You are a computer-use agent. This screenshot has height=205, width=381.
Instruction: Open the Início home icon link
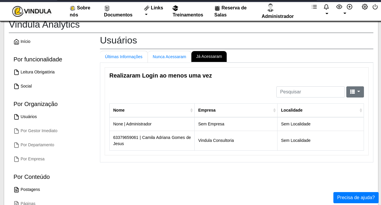(x=16, y=42)
